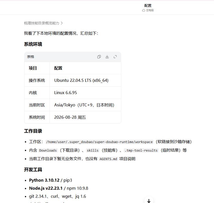Click the 系统环境 heading

(33, 44)
